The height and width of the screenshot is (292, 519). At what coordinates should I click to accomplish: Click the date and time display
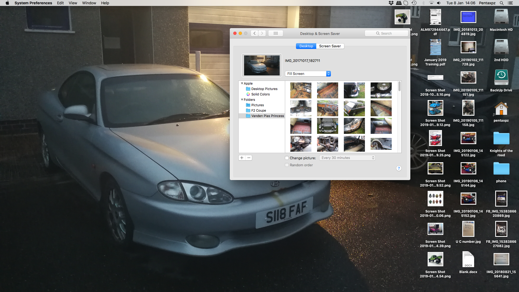(461, 3)
